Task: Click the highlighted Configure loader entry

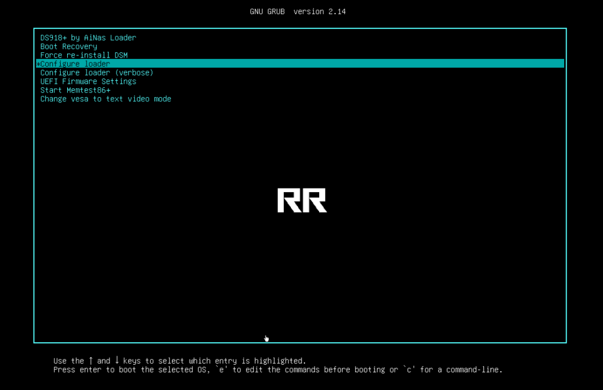Action: click(x=300, y=64)
